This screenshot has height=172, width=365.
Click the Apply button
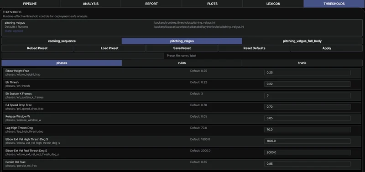[x=327, y=48]
